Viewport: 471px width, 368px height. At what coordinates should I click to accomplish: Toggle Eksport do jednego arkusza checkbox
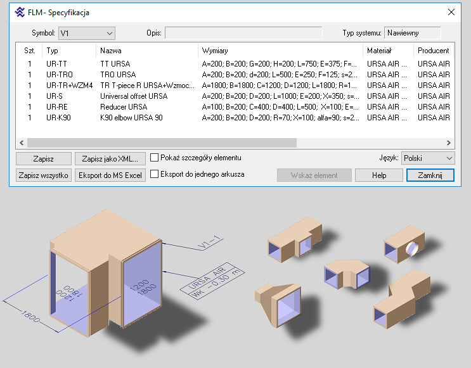coord(155,174)
